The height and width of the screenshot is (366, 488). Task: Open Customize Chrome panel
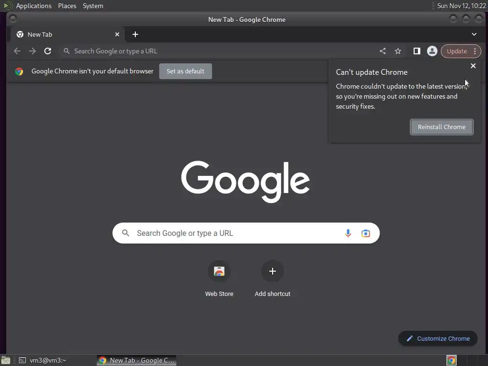point(438,339)
